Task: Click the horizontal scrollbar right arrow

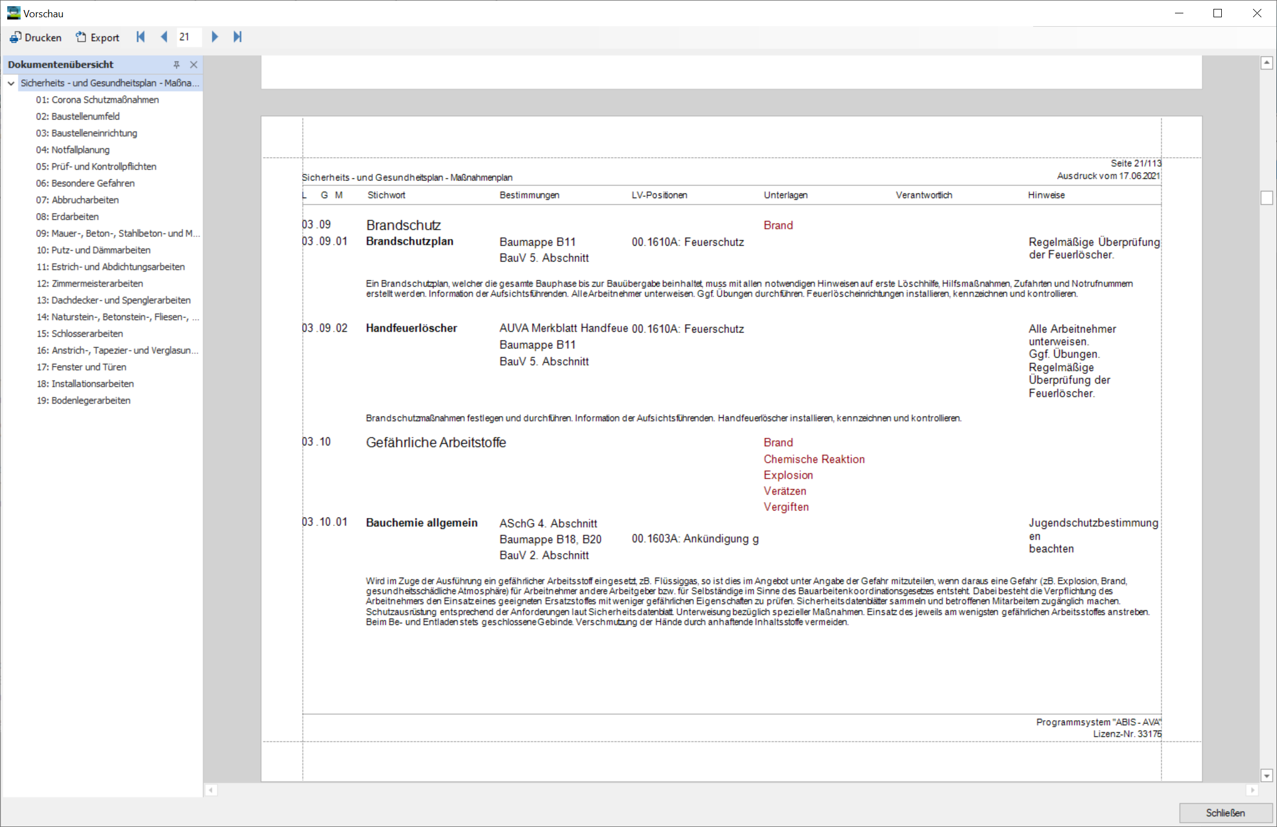Action: click(x=1252, y=790)
